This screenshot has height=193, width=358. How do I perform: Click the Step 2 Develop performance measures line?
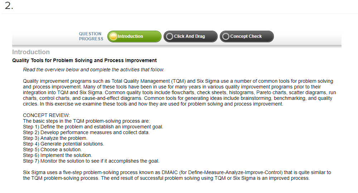tap(86, 132)
